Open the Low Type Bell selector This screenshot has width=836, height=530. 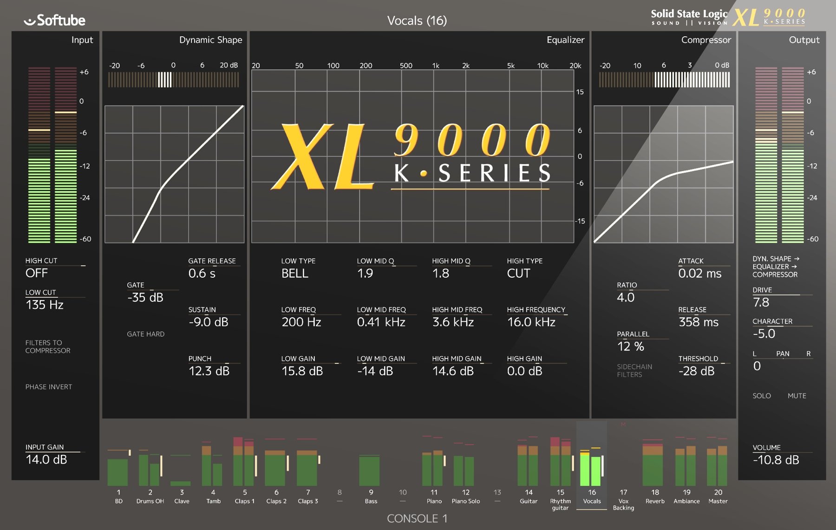(x=295, y=274)
